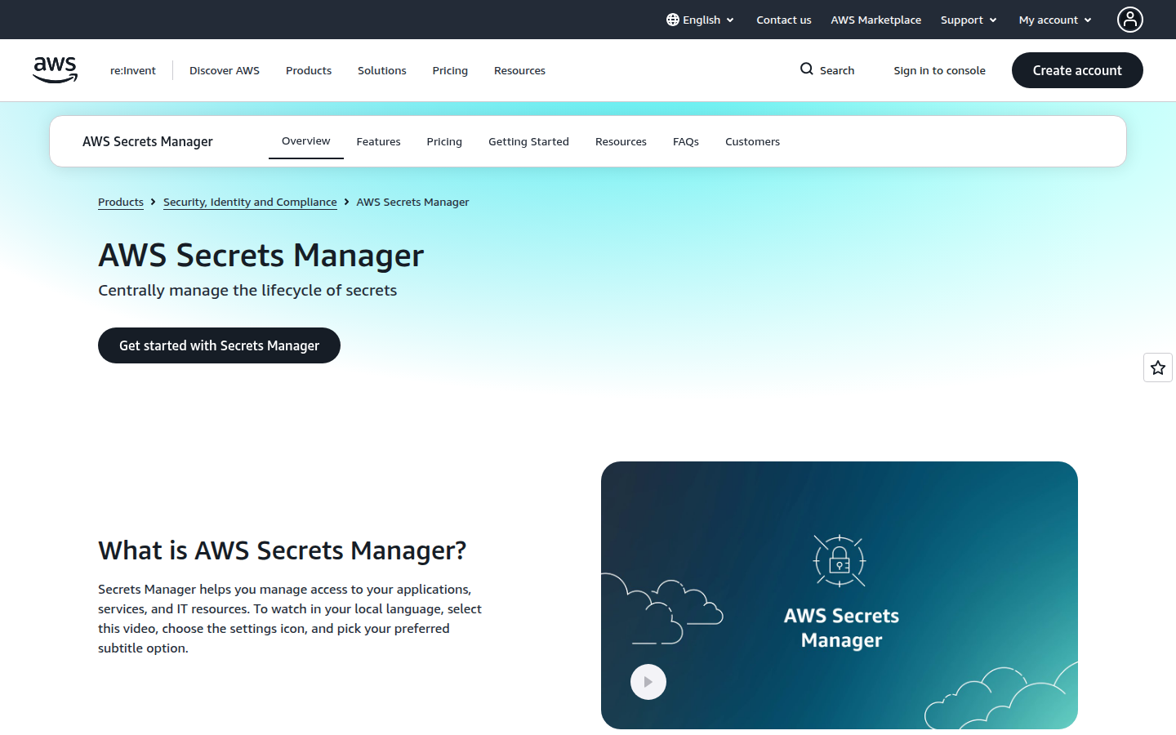Click Sign in to console
1176x735 pixels.
(940, 70)
